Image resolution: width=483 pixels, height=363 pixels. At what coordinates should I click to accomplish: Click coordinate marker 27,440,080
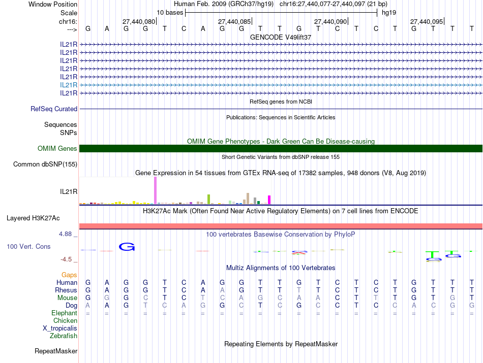tap(139, 21)
